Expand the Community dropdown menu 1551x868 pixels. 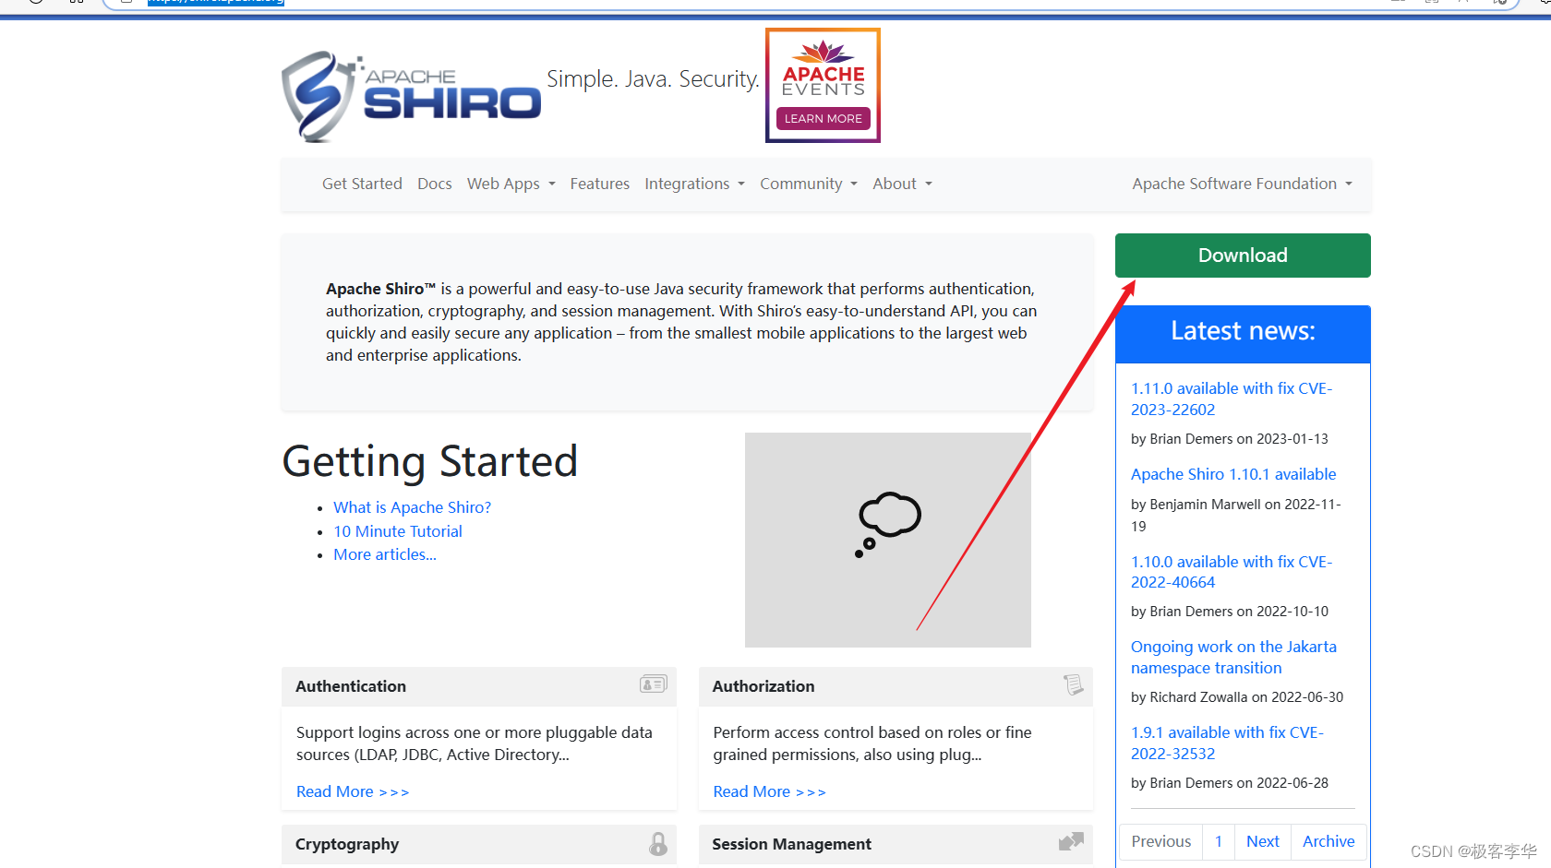coord(809,184)
